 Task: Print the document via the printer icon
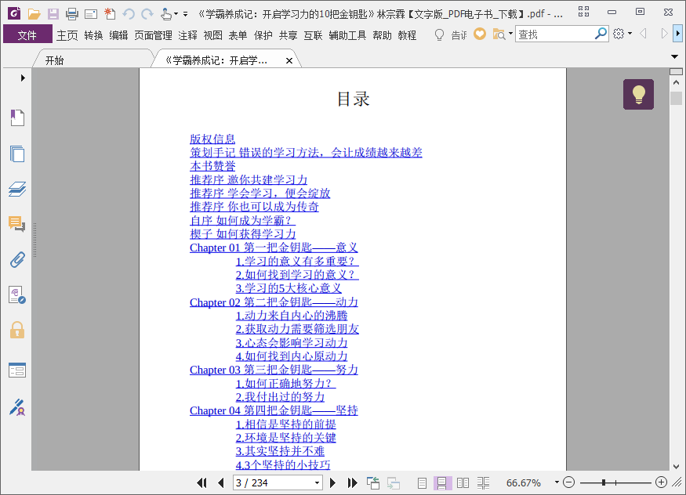click(72, 14)
